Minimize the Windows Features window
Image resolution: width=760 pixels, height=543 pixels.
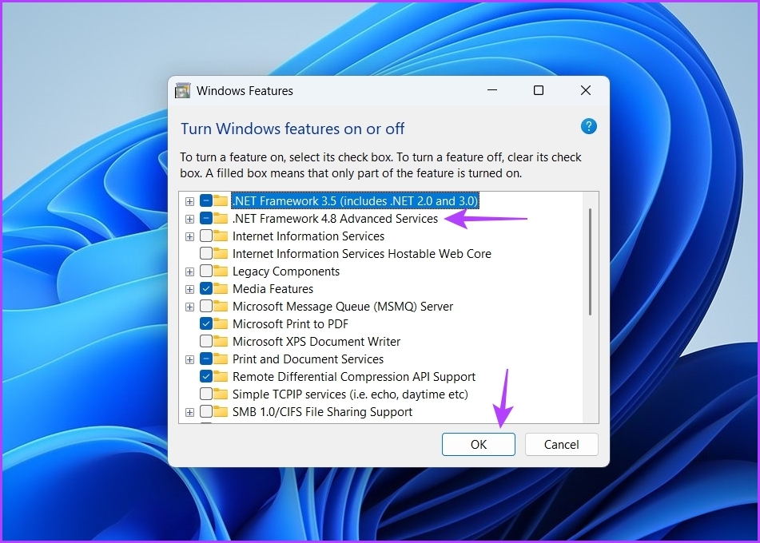[492, 90]
